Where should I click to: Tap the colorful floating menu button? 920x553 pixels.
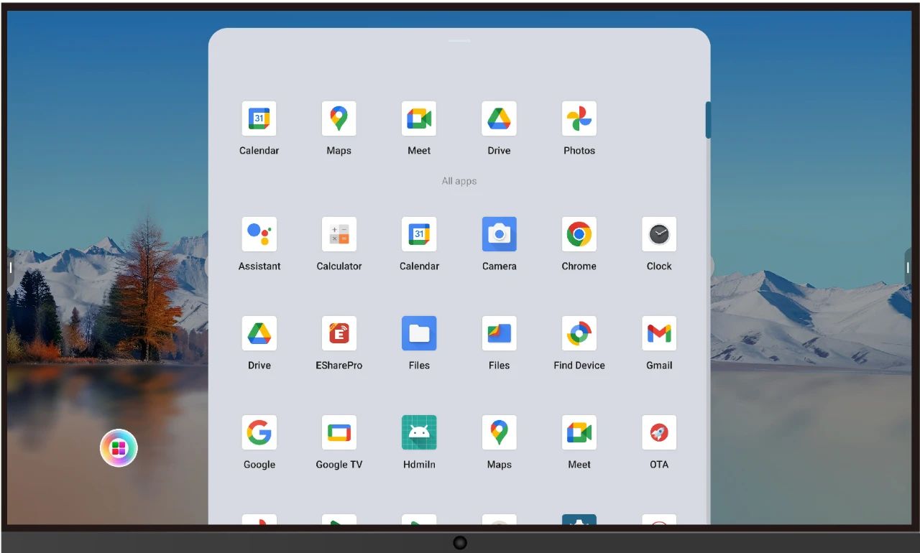click(x=119, y=448)
